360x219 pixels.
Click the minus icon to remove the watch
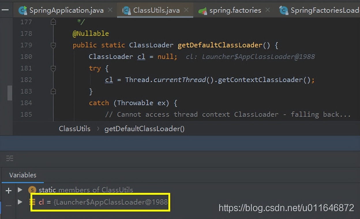point(9,205)
